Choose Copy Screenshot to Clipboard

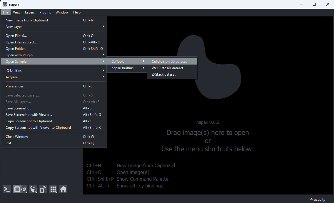tap(54, 121)
